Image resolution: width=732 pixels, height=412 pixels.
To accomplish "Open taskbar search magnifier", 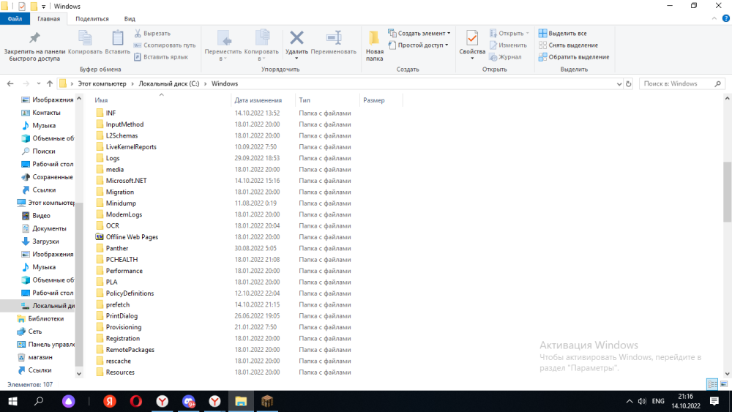I will point(39,401).
